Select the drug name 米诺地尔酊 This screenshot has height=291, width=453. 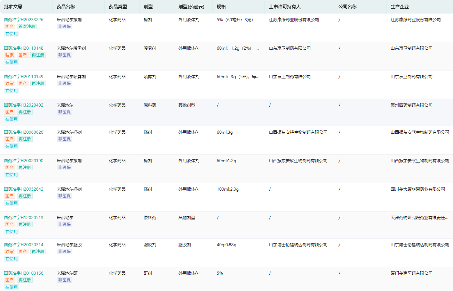(x=67, y=273)
